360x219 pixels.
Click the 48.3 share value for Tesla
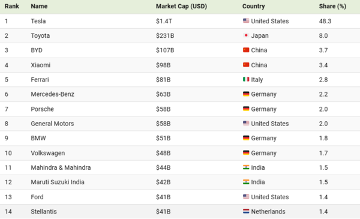click(325, 21)
